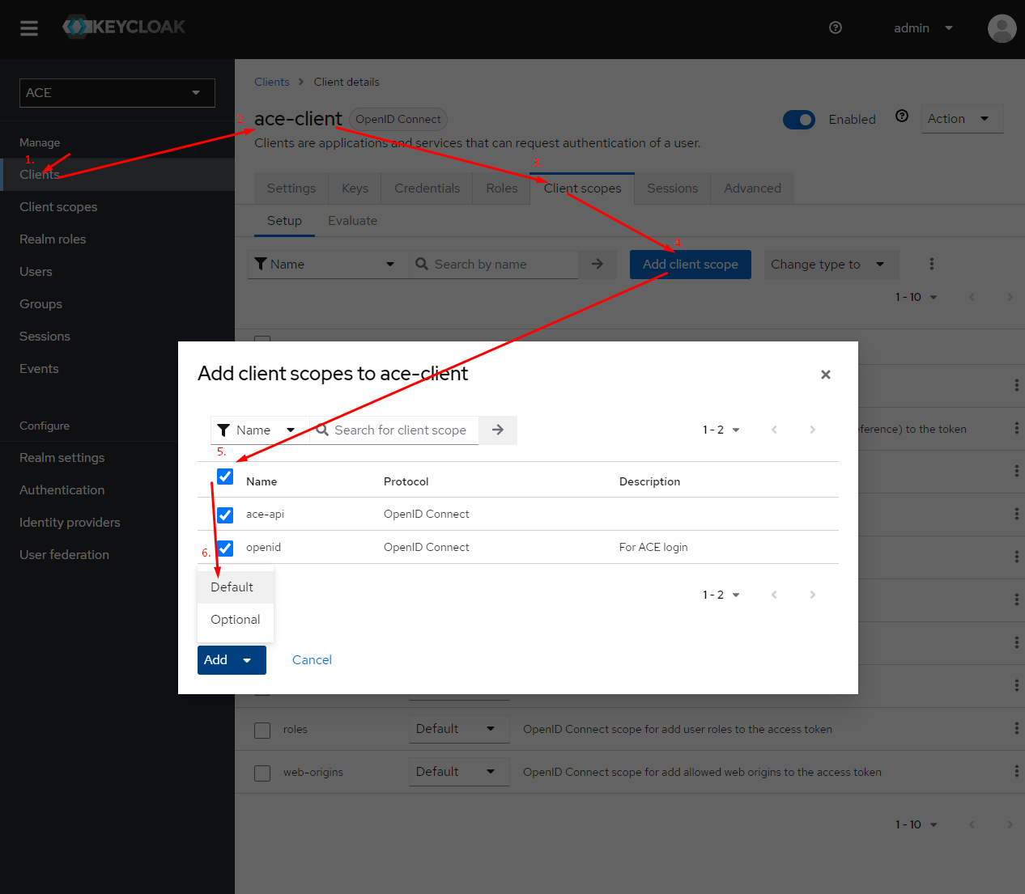Screen dimensions: 1025x894
Task: Open the kebab menu beside Change type to
Action: point(932,264)
